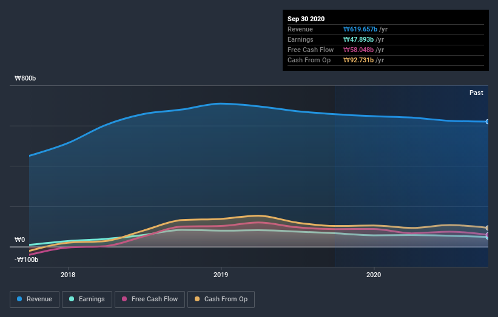Click the -₩100b y-axis label
This screenshot has height=317, width=498.
pos(26,260)
